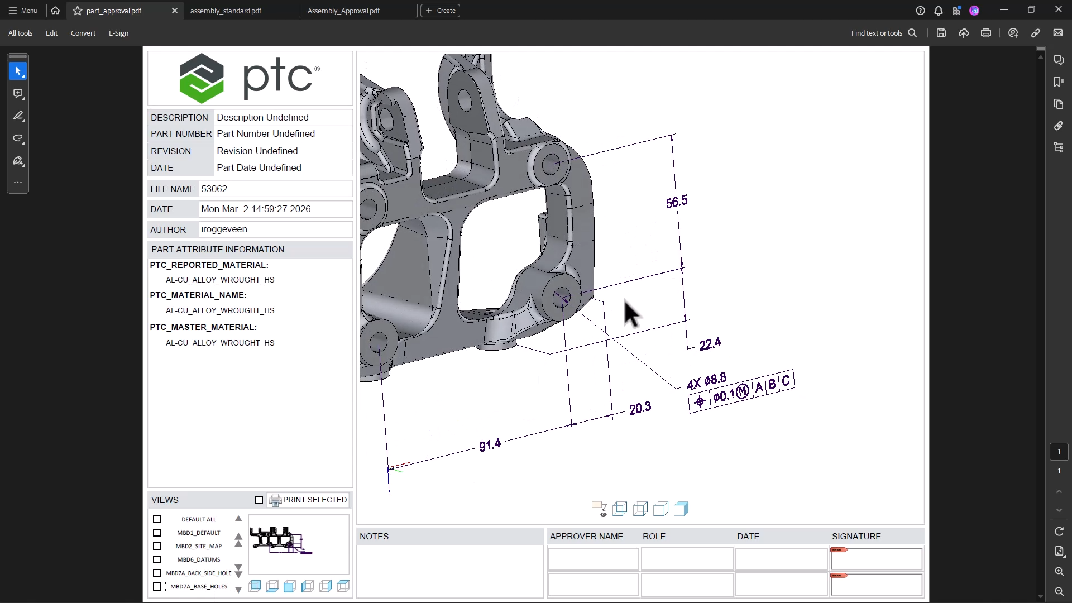Open the main Menu
The image size is (1072, 603).
click(23, 11)
